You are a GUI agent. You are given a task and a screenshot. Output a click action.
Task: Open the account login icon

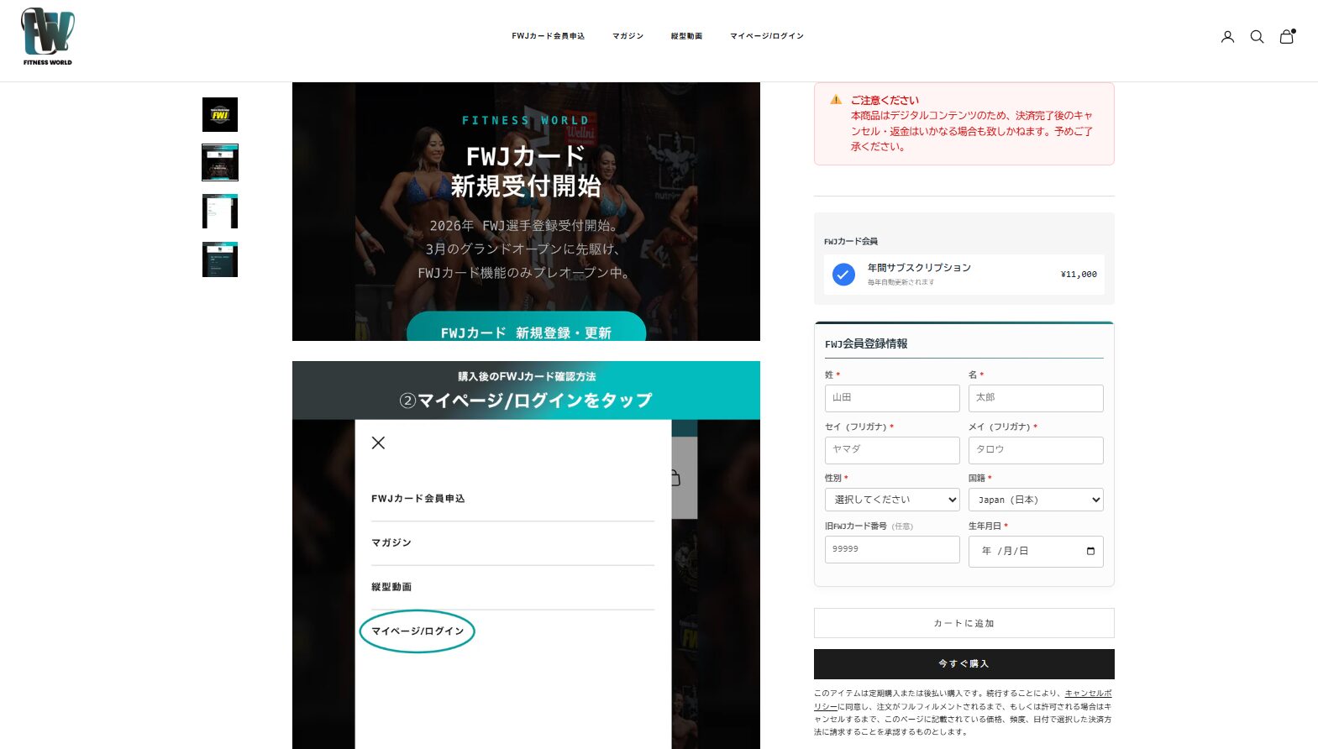point(1227,37)
